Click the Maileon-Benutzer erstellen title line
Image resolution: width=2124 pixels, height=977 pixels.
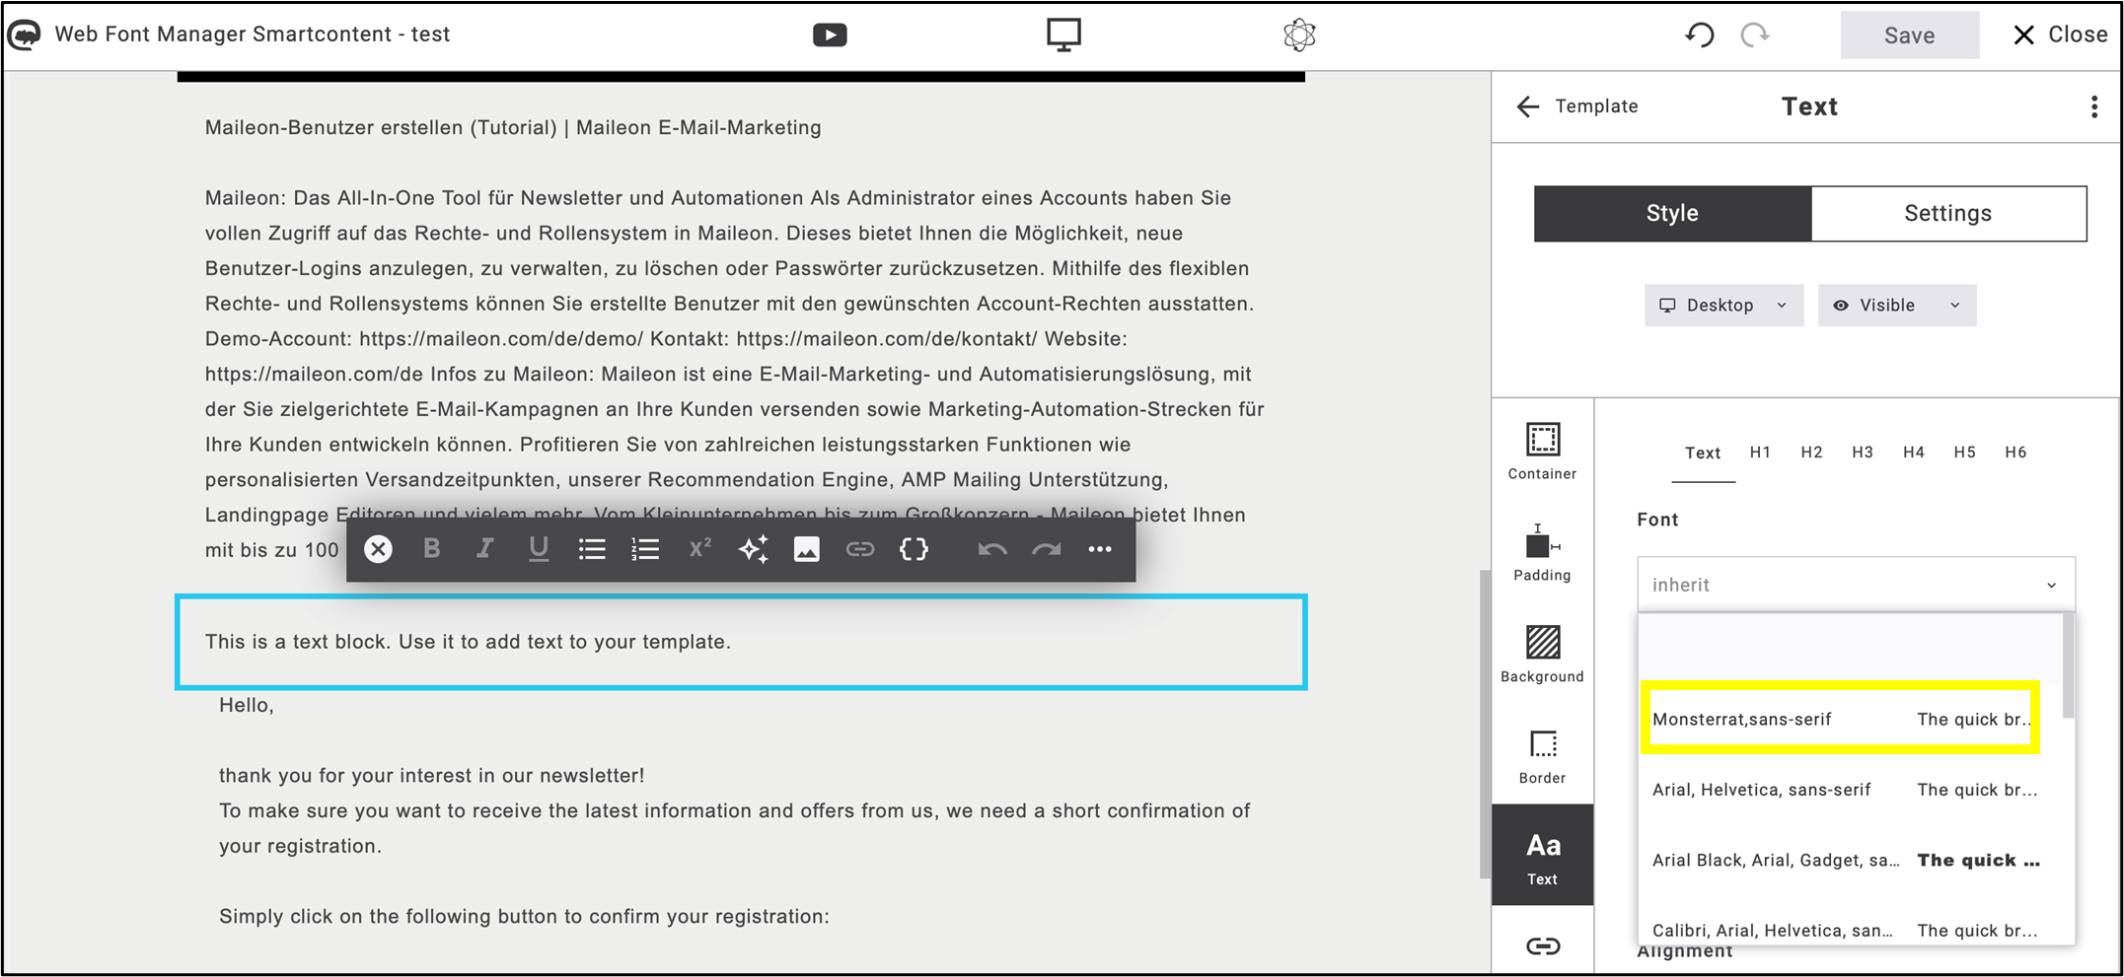(x=513, y=127)
